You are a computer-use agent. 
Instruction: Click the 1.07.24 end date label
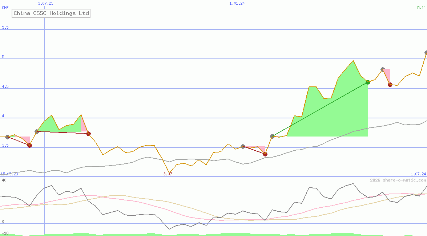(x=418, y=174)
